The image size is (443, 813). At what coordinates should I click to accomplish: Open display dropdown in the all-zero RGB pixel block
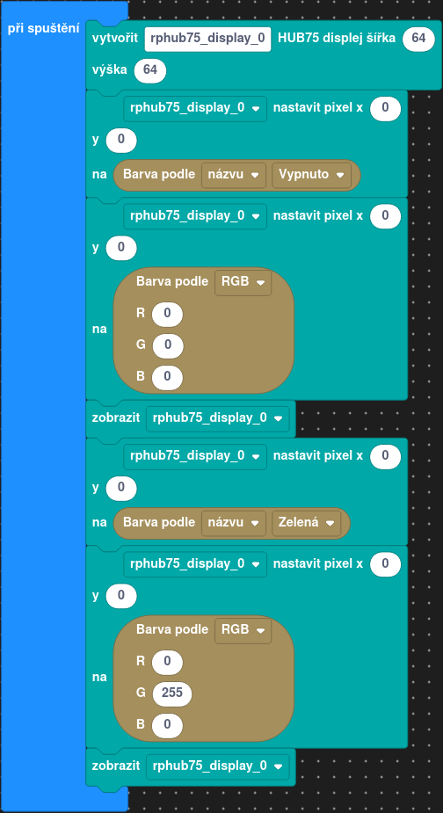(195, 216)
